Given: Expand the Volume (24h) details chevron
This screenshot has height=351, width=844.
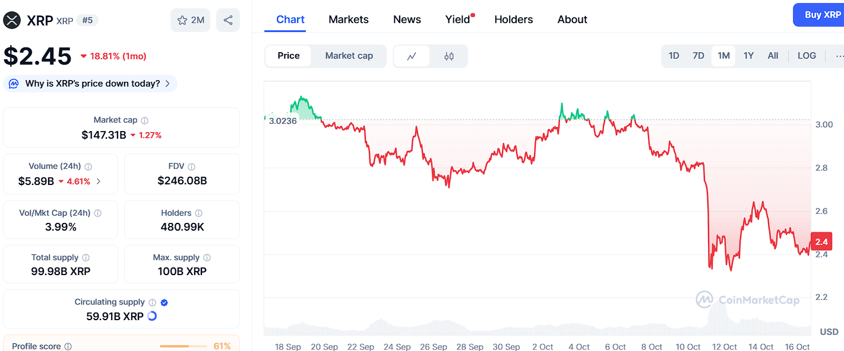Looking at the screenshot, I should 99,181.
